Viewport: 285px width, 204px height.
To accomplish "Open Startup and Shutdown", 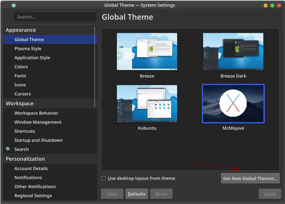I will tap(50, 140).
